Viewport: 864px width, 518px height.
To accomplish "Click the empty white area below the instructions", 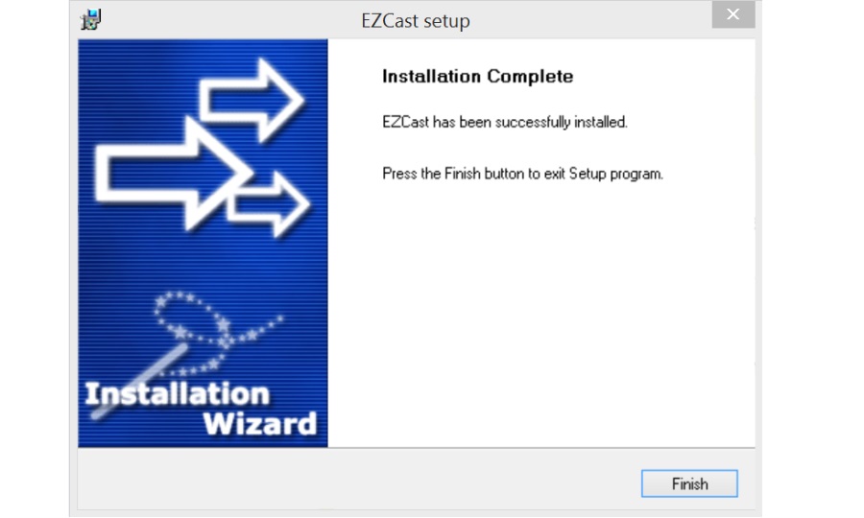I will pyautogui.click(x=541, y=314).
